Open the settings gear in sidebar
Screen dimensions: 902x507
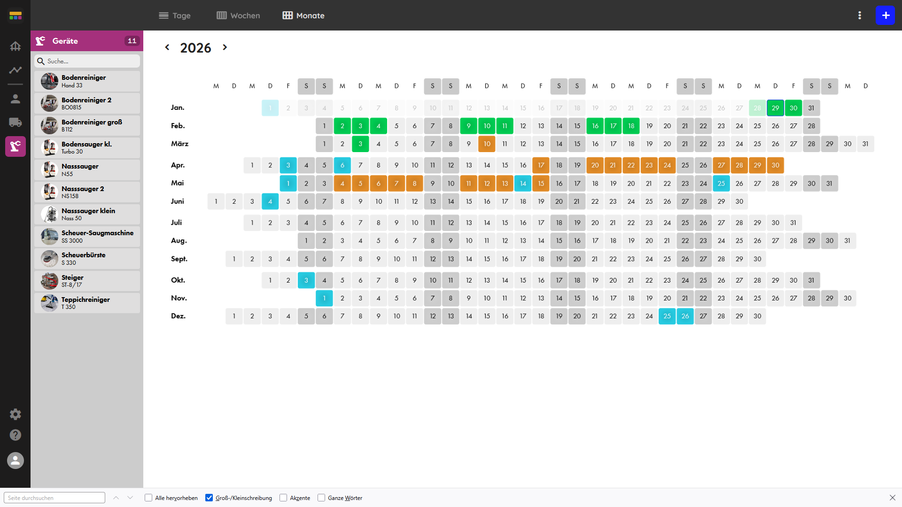click(16, 414)
